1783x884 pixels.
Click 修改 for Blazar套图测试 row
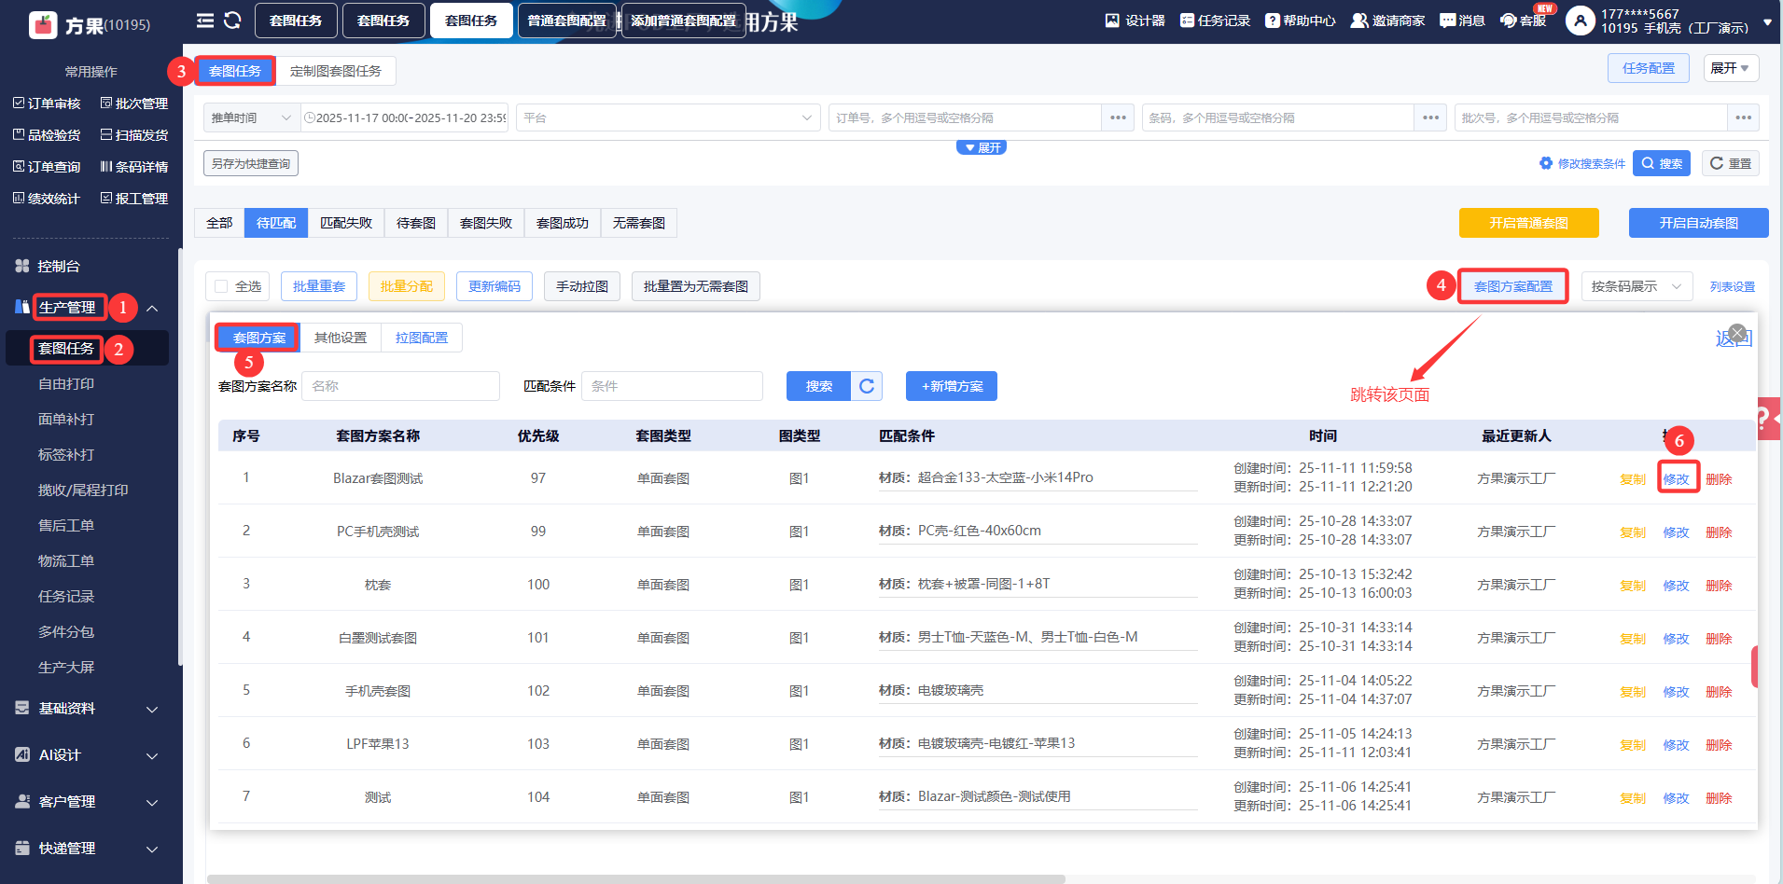(x=1677, y=478)
